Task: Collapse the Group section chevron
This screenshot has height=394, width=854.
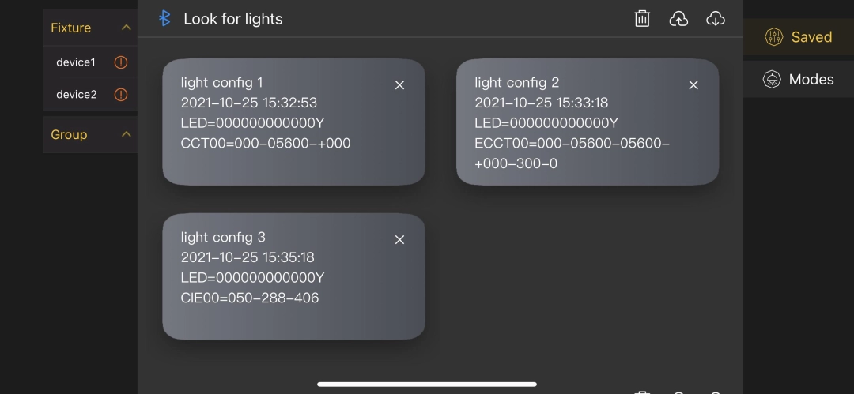Action: [126, 134]
